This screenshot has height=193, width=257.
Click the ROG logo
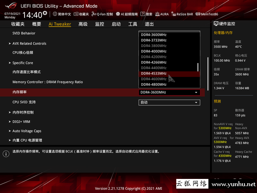point(11,6)
